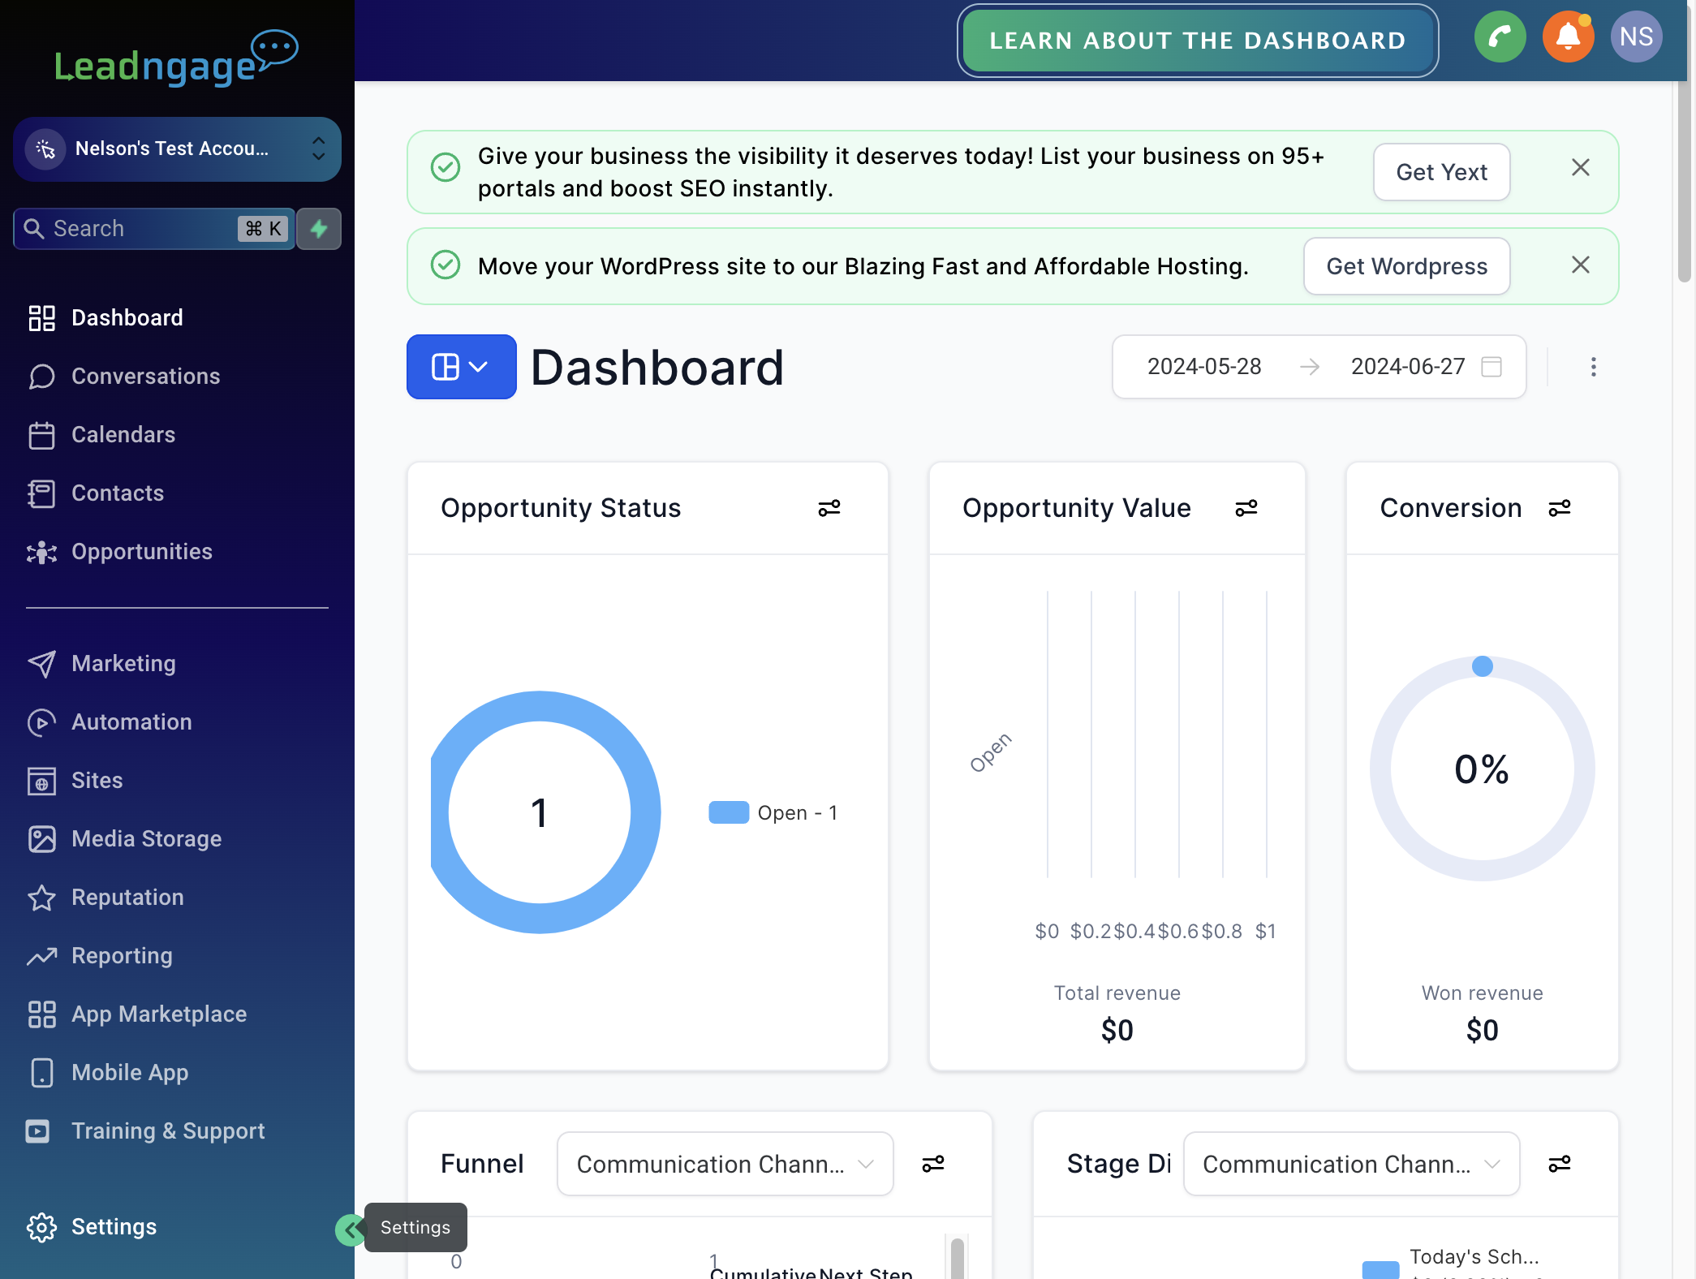The height and width of the screenshot is (1279, 1696).
Task: Open the date range calendar icon
Action: tap(1492, 367)
